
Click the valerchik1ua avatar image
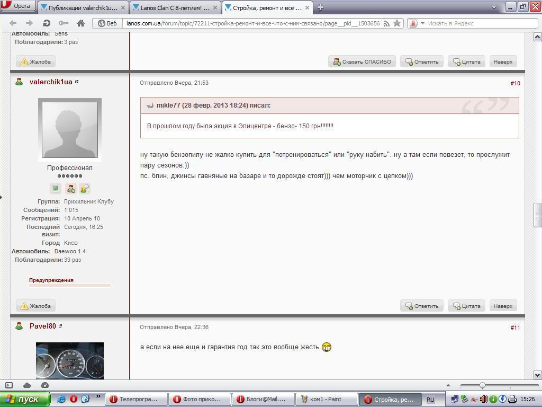pyautogui.click(x=70, y=129)
